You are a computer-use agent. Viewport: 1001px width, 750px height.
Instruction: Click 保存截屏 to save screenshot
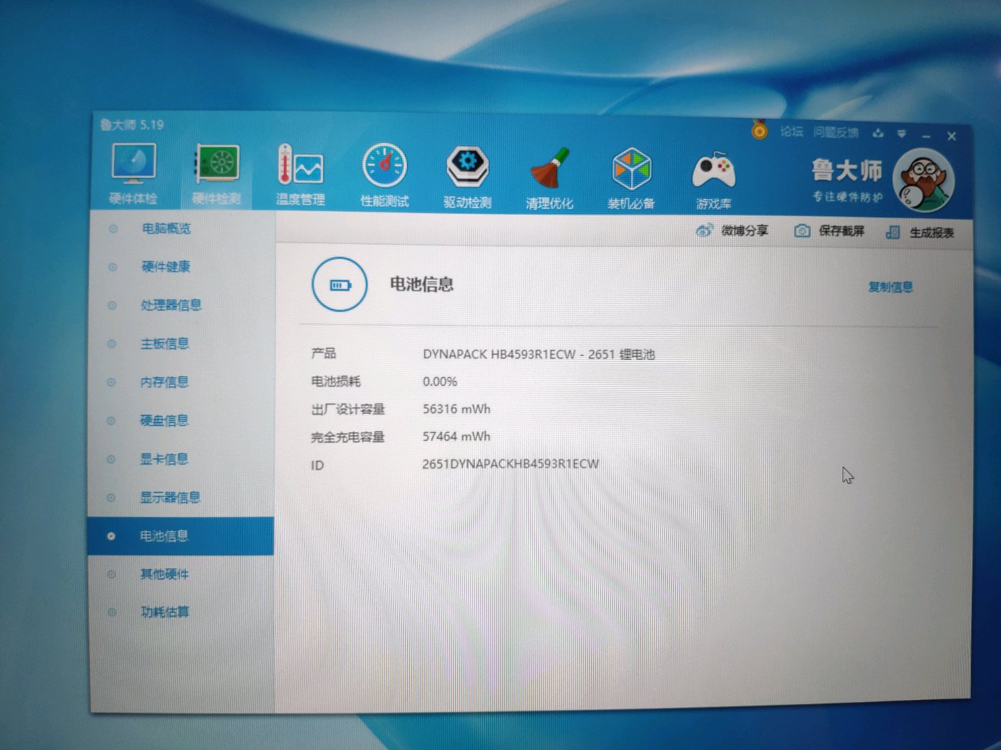[829, 231]
